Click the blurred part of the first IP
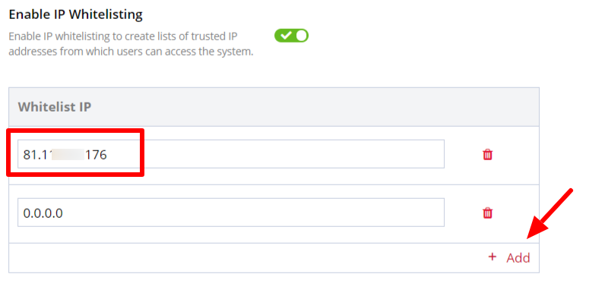This screenshot has width=589, height=296. (68, 155)
